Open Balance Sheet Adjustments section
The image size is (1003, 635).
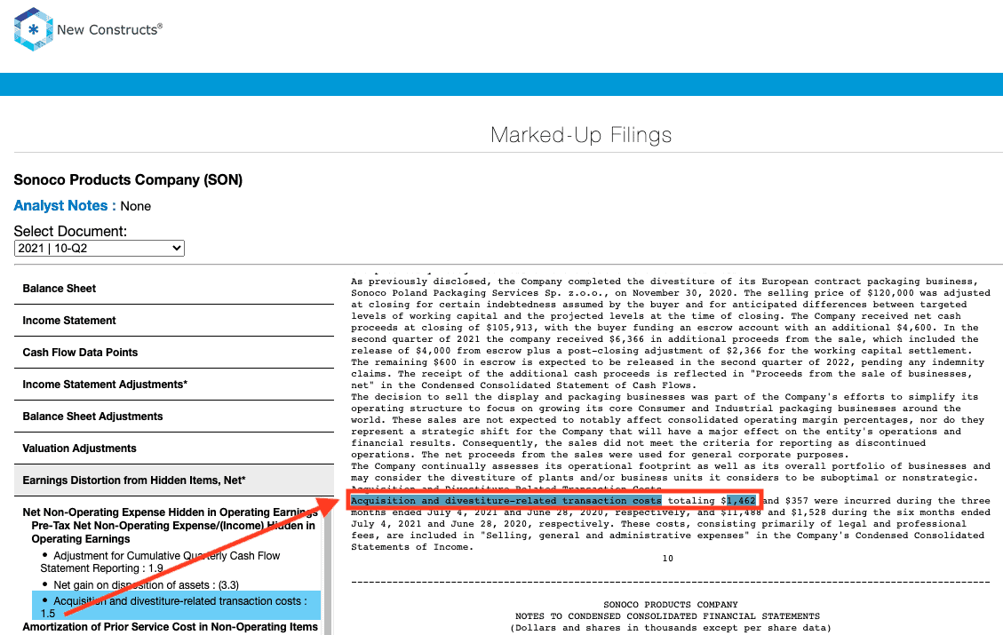(x=174, y=417)
